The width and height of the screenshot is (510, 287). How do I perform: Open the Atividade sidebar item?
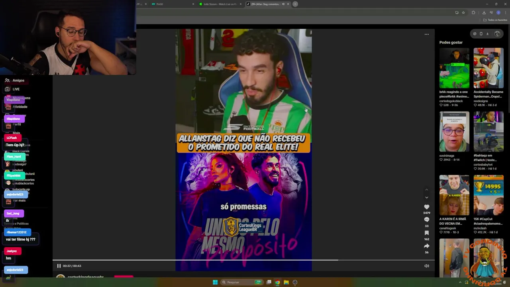17,107
